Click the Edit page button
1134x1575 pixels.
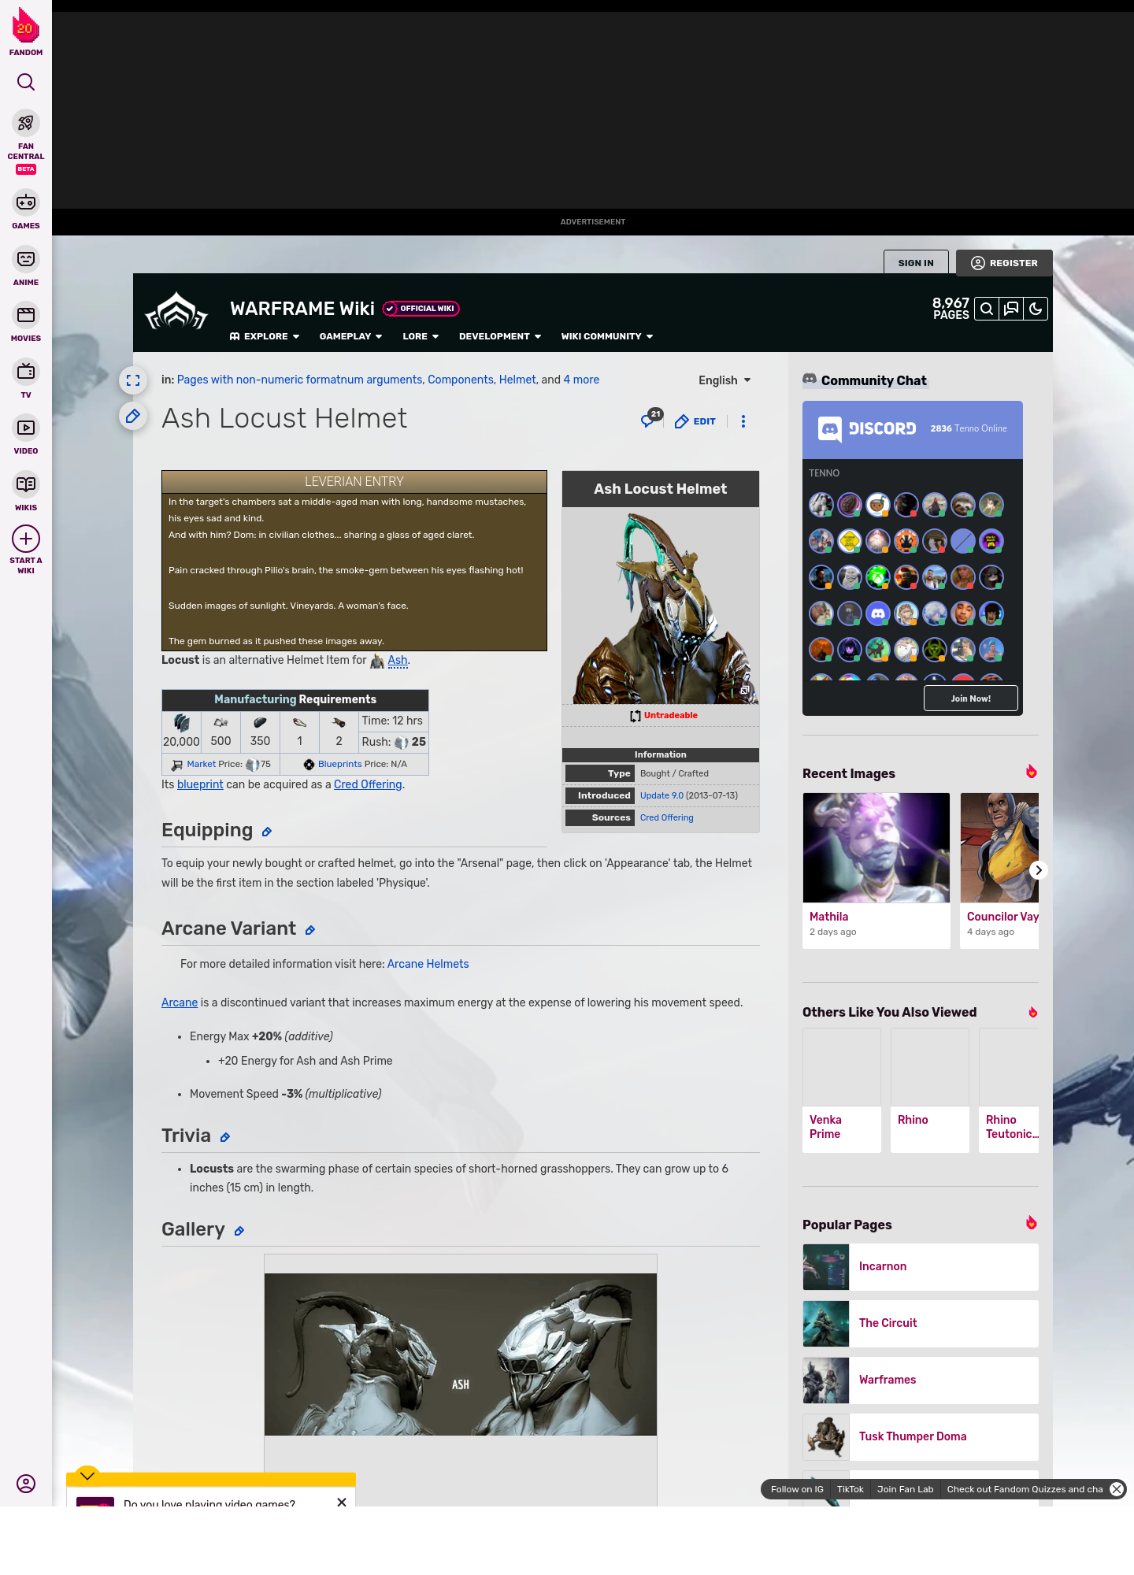click(x=695, y=421)
